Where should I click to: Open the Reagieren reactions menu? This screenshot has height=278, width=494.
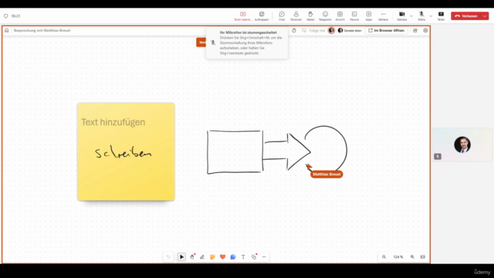coord(325,16)
